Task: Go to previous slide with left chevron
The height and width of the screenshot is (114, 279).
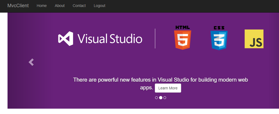Action: pos(31,62)
